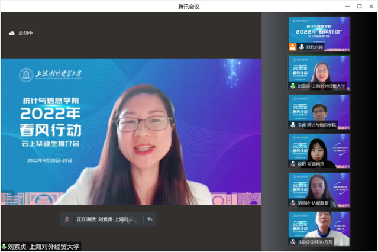Click the speaker avatar icon in the 正在讲述 bar
Viewport: 378px width, 252px height.
coord(67,219)
